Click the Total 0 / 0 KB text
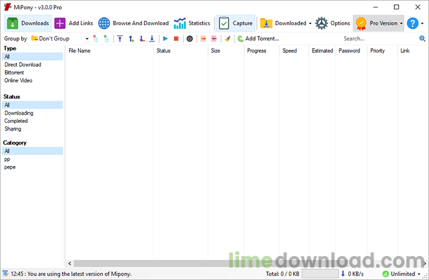Screen dimensions: 429x280 (283, 274)
